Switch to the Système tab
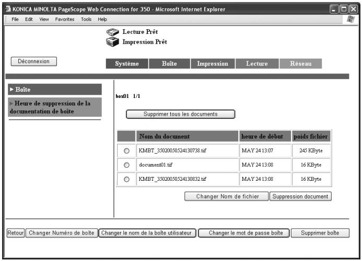Image resolution: width=362 pixels, height=261 pixels. [127, 64]
